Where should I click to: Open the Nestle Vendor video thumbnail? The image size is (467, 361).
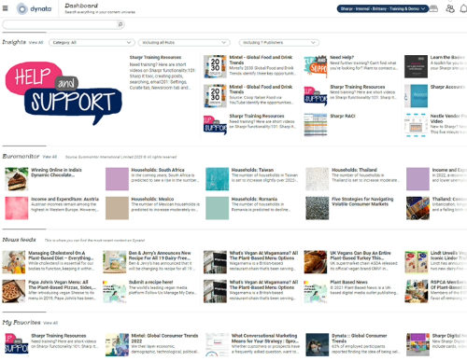coord(416,125)
